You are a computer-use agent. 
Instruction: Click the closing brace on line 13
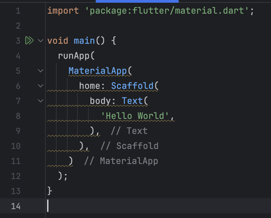49,191
